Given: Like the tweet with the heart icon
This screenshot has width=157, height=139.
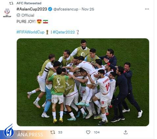Looking at the screenshot, I should tap(88, 132).
